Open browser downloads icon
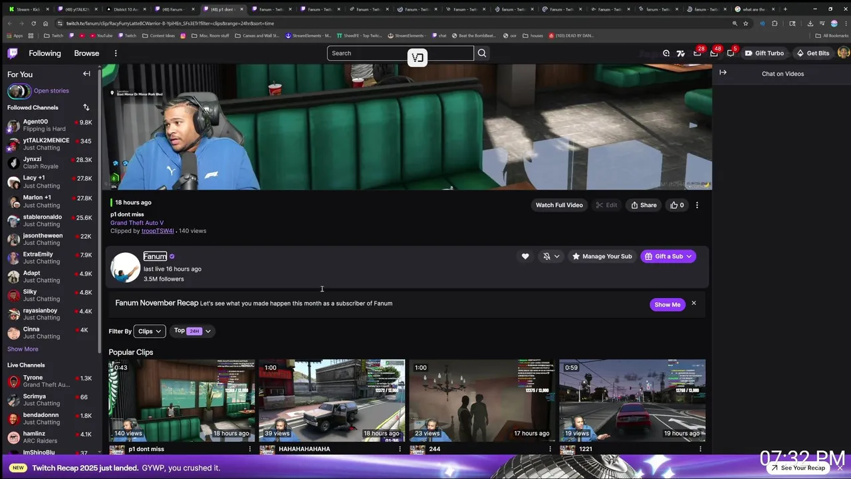This screenshot has width=851, height=479. point(810,23)
